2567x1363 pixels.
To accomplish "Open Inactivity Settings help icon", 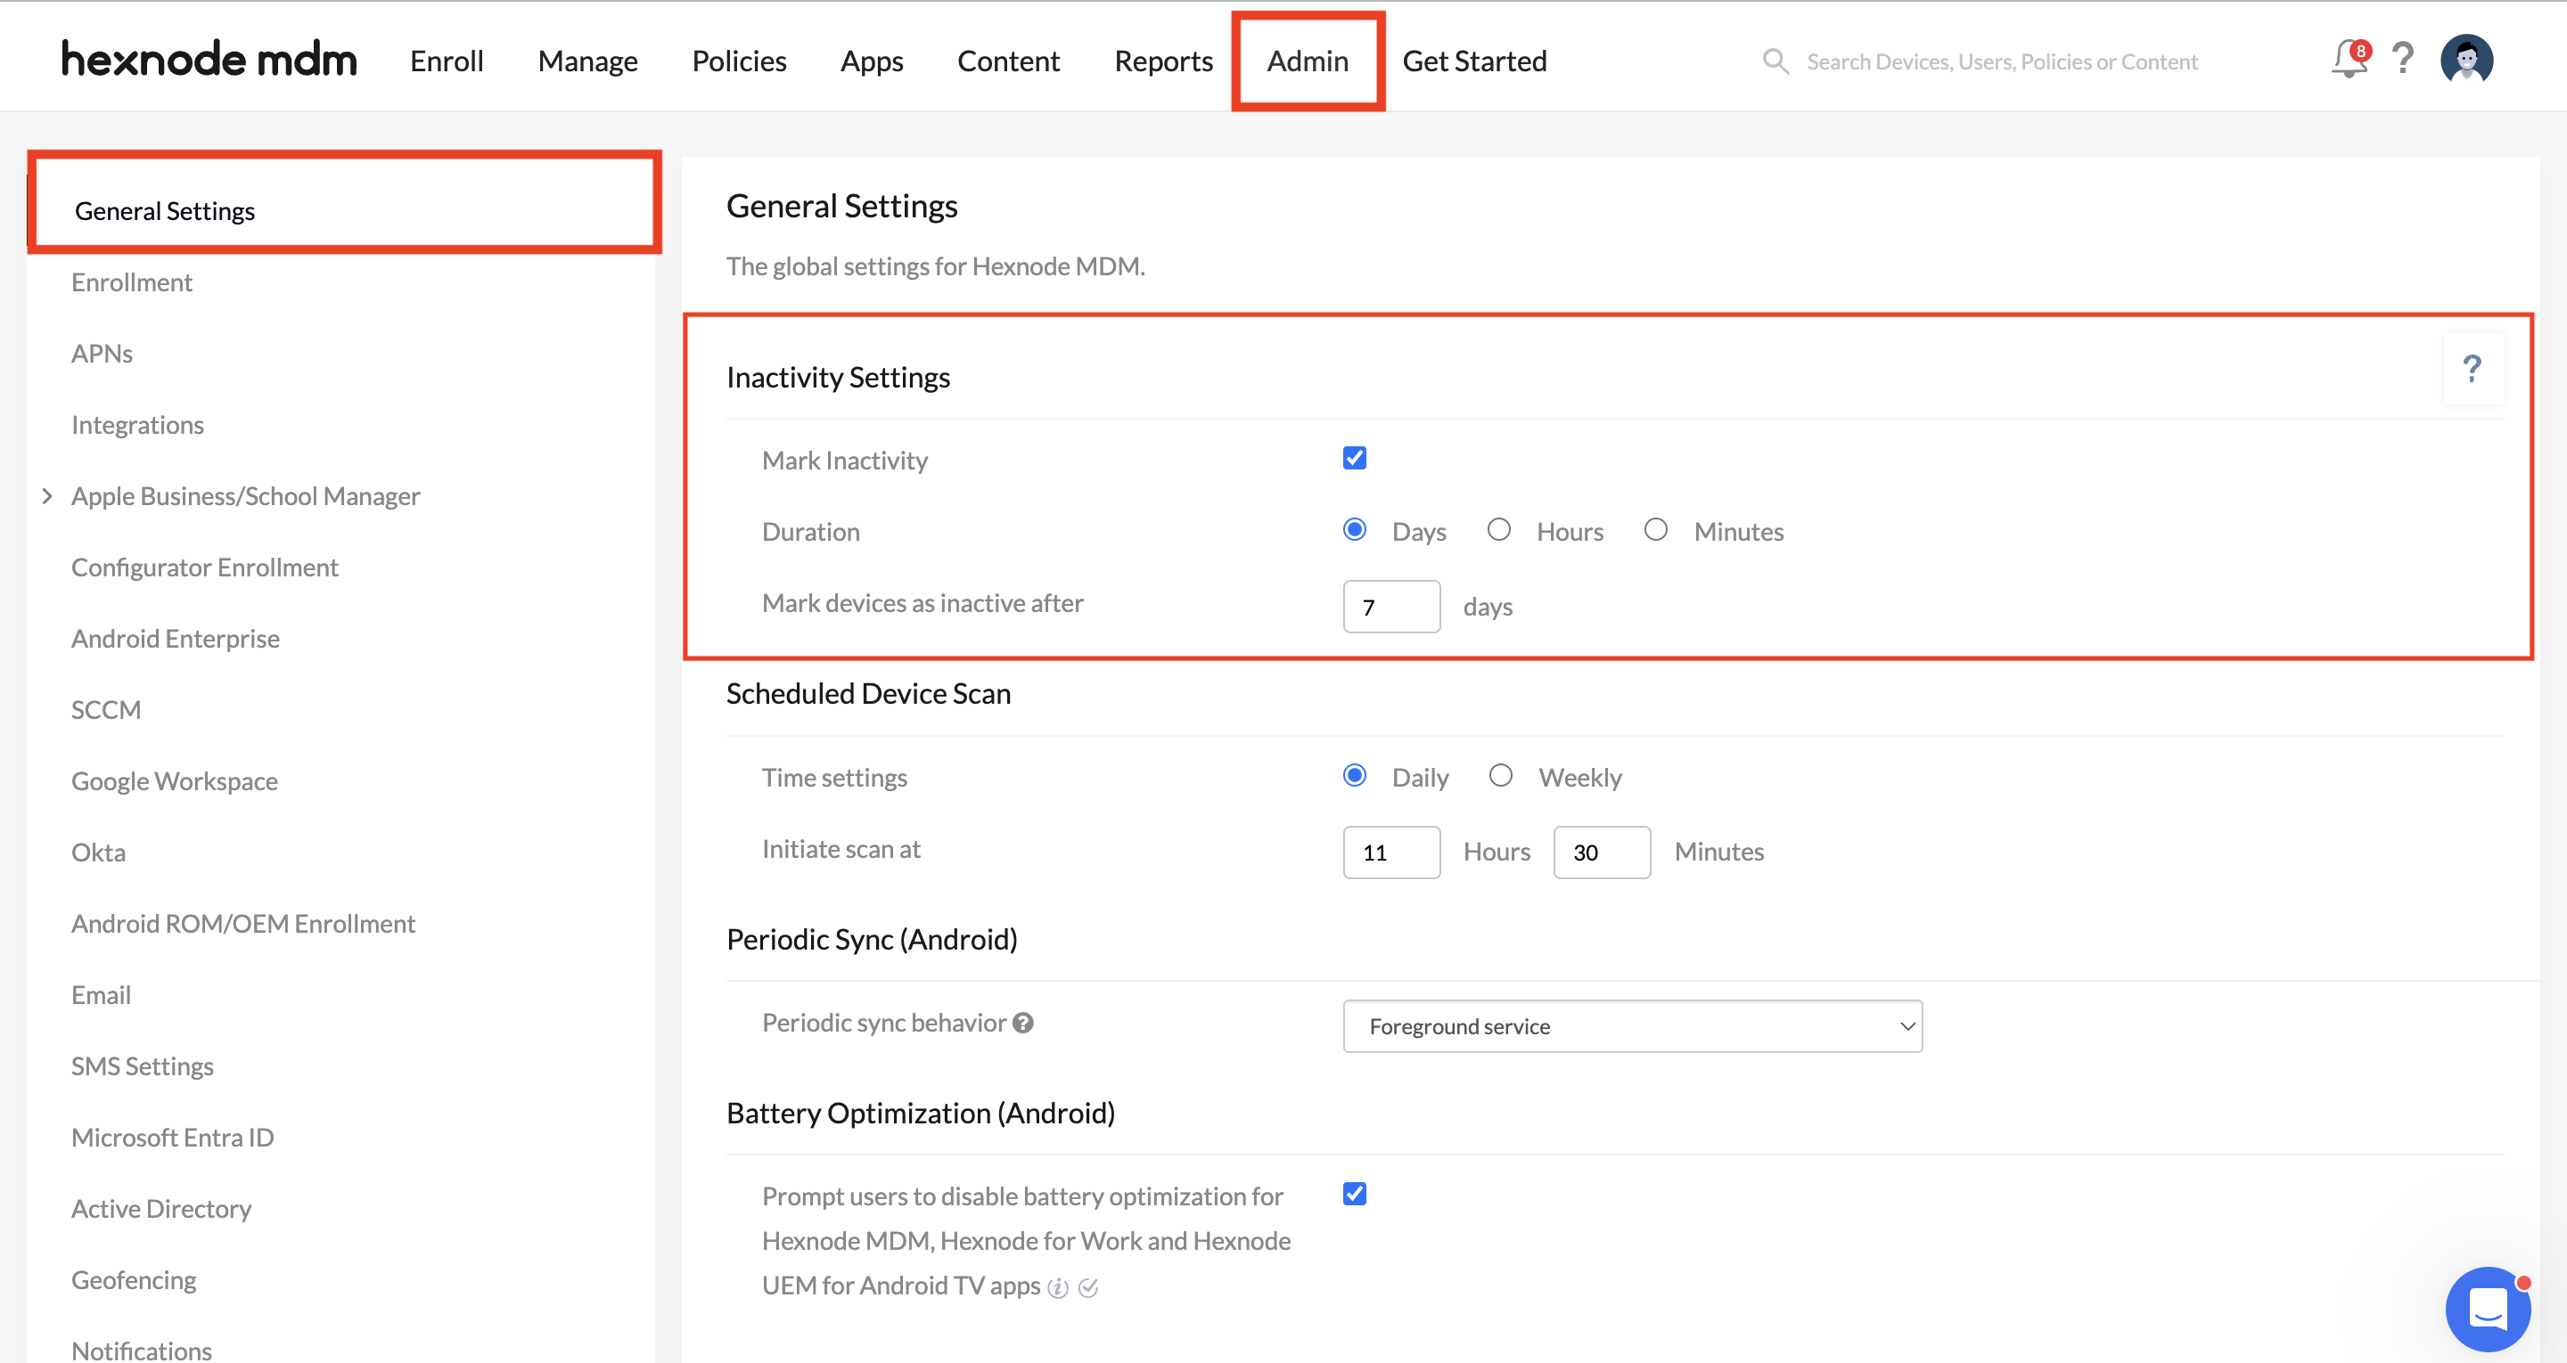I will (2473, 370).
